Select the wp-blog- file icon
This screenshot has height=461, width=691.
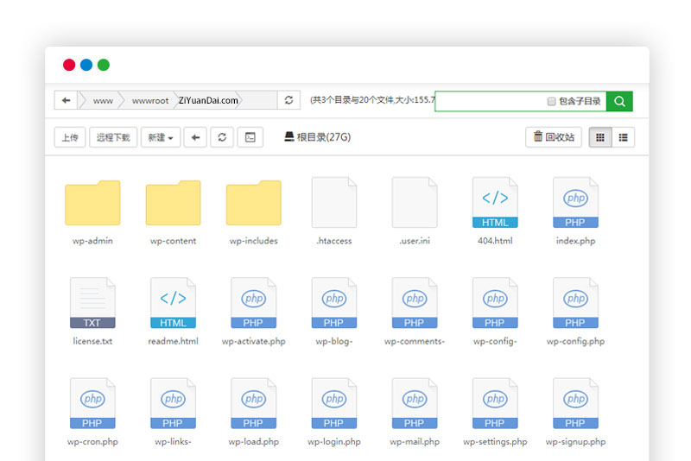334,303
